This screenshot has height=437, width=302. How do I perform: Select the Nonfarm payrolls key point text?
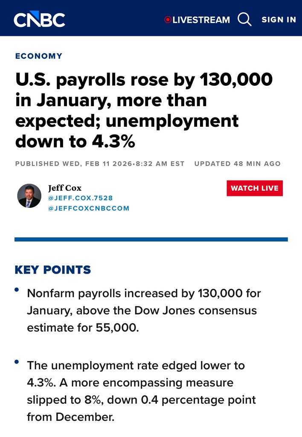[x=144, y=310]
